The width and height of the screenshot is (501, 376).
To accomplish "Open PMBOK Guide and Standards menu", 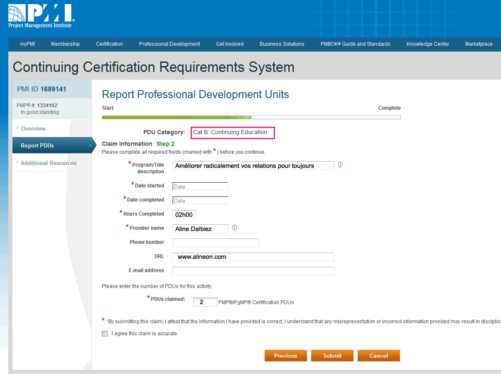I will [x=355, y=44].
